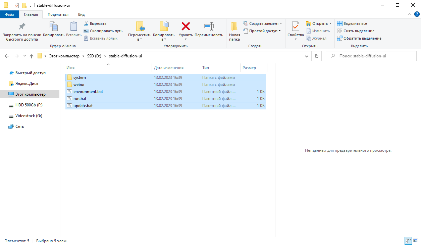This screenshot has width=421, height=245.
Task: Open the Копировать в copy-to menu
Action: pyautogui.click(x=164, y=31)
